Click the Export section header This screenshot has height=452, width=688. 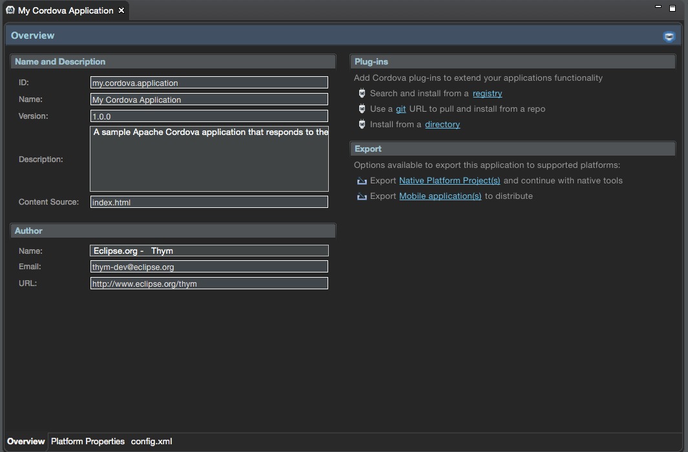pos(512,149)
